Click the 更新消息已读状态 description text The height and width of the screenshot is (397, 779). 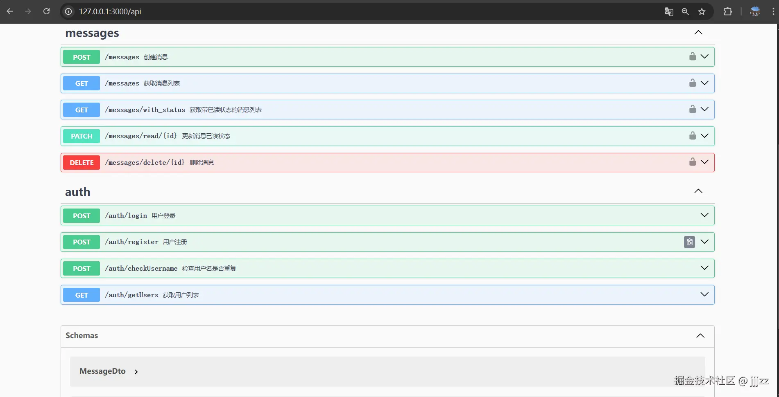(206, 136)
